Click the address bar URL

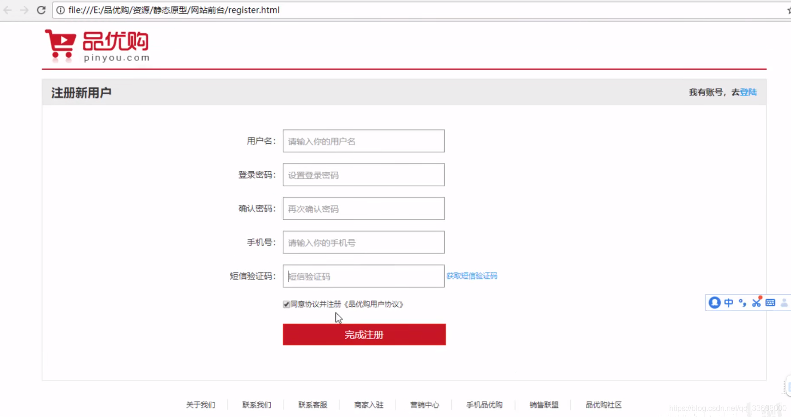(x=174, y=10)
